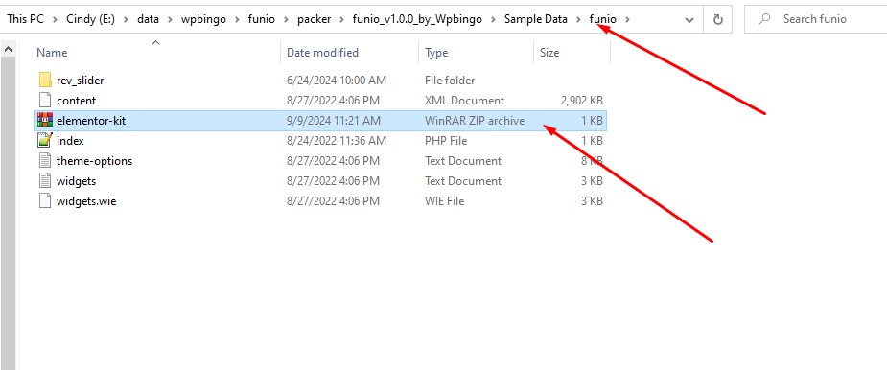Image resolution: width=887 pixels, height=370 pixels.
Task: Click the theme-options text document icon
Action: click(45, 161)
